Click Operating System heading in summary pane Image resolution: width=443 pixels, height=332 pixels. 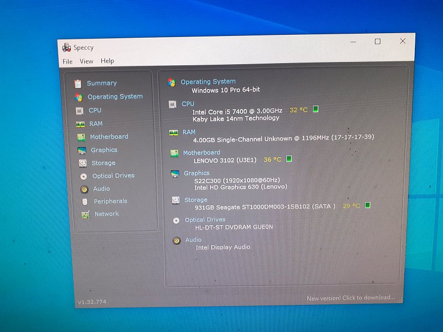tap(208, 81)
